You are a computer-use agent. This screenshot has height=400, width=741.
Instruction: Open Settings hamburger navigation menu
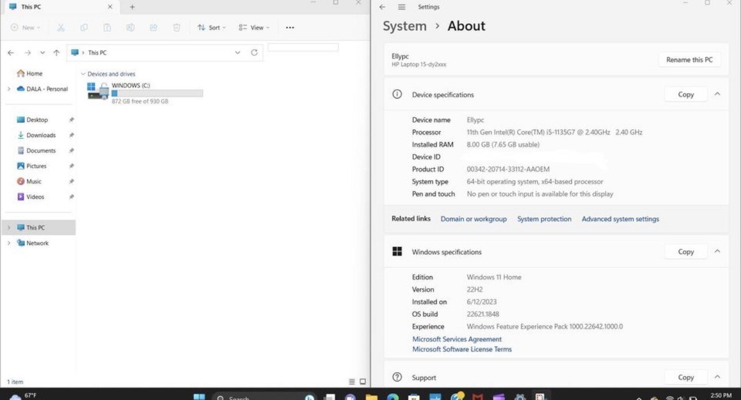coord(402,7)
